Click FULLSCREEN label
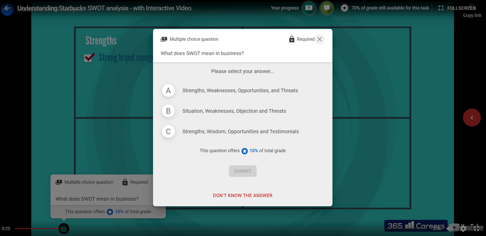The height and width of the screenshot is (236, 486). point(461,8)
